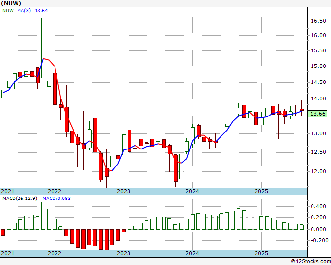Click 2025 on the price chart timeline
The width and height of the screenshot is (331, 265).
pos(261,191)
